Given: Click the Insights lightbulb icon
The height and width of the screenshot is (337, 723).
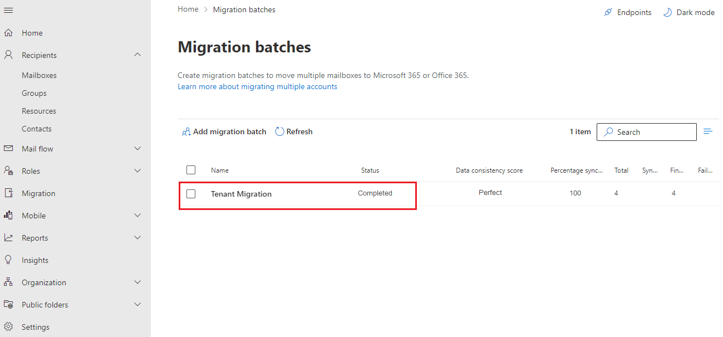Looking at the screenshot, I should [8, 260].
